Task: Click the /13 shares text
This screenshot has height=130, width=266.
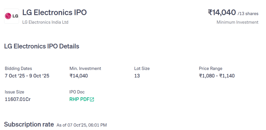Action: tap(248, 13)
